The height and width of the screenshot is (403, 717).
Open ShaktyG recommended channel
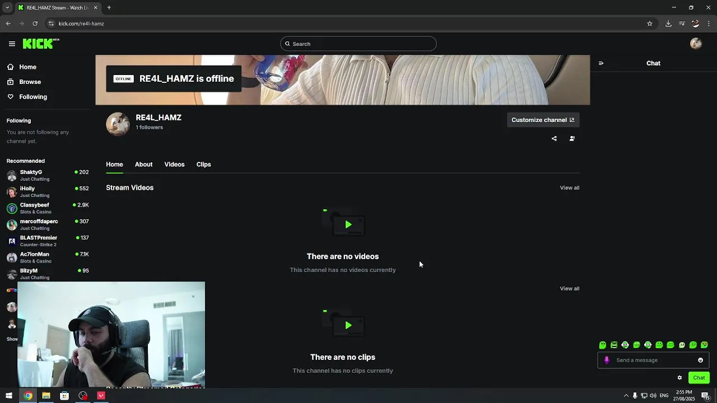pos(48,175)
